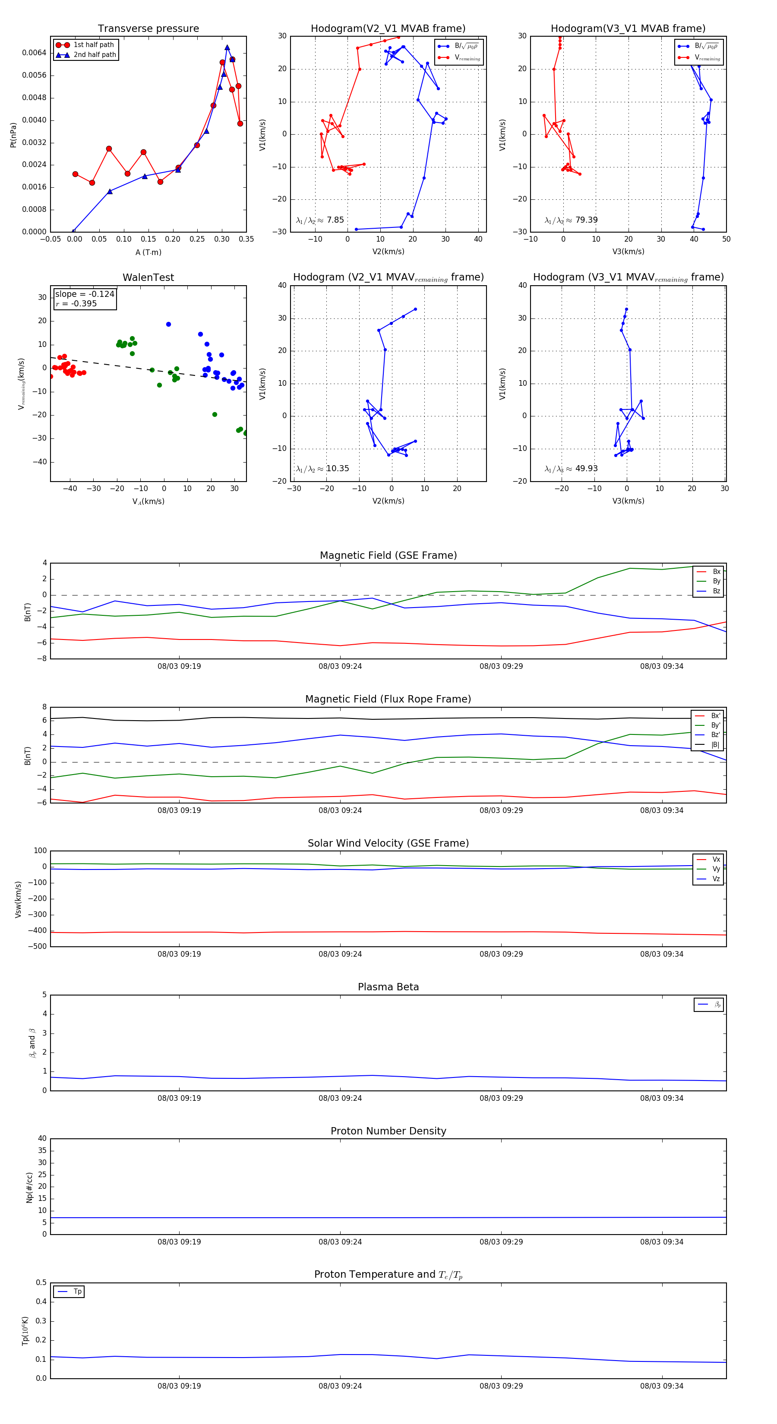Click the "Vx" legend entry in velocity plot
Screen dimensions: 777x1424
pyautogui.click(x=709, y=859)
